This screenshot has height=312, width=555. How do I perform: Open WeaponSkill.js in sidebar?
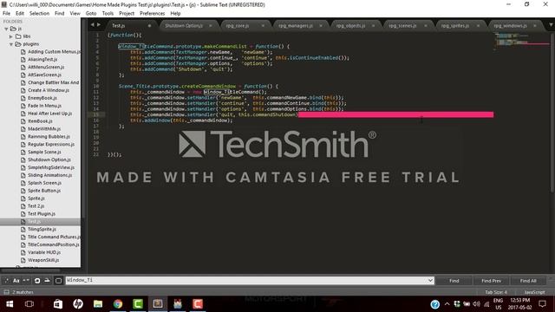tap(43, 260)
